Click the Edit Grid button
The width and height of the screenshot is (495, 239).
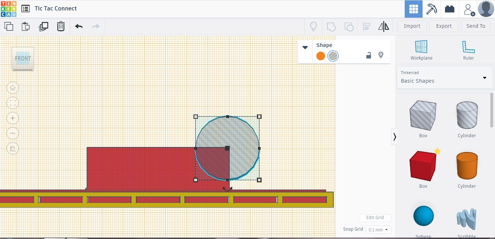[x=375, y=218]
